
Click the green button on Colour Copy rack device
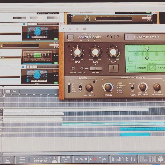56,63
